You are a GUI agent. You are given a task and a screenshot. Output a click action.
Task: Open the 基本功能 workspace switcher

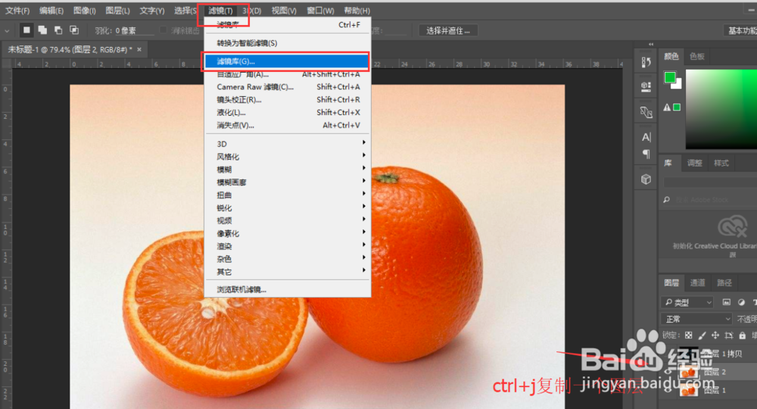point(740,30)
